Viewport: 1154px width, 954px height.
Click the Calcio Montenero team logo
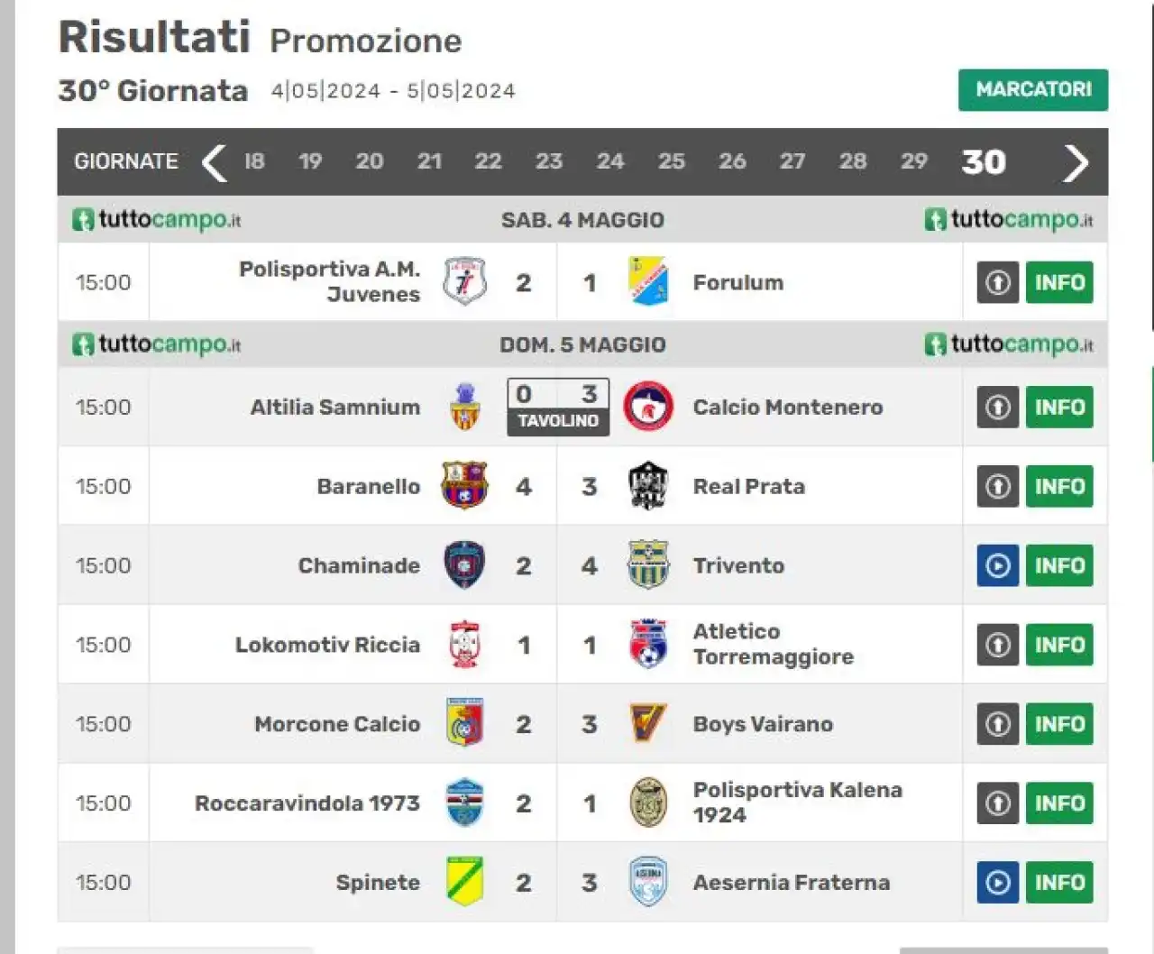point(648,407)
